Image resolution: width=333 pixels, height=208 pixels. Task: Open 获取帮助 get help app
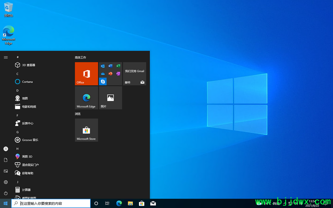24,173
